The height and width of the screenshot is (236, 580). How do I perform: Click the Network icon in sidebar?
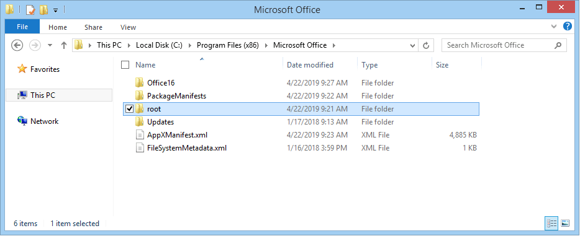[x=22, y=121]
